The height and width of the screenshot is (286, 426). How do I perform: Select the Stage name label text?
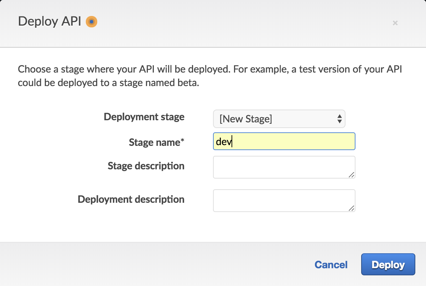click(x=155, y=142)
